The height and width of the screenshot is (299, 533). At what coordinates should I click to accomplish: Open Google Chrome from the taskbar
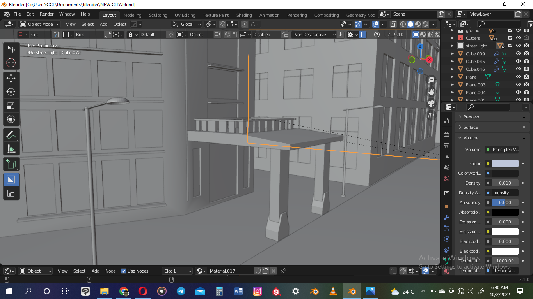coord(124,291)
